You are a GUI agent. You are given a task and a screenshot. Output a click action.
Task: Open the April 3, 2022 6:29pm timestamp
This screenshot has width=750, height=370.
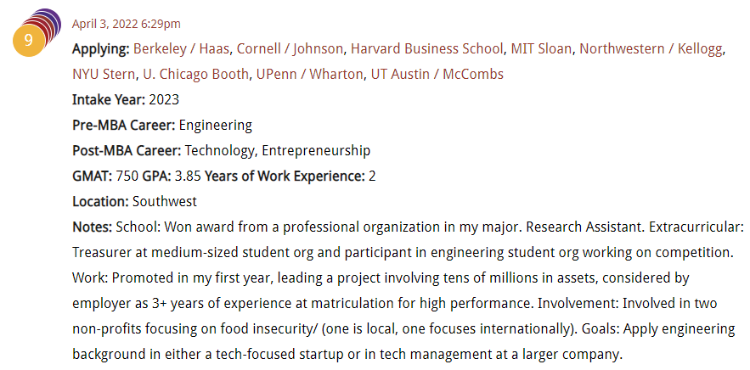(x=126, y=24)
